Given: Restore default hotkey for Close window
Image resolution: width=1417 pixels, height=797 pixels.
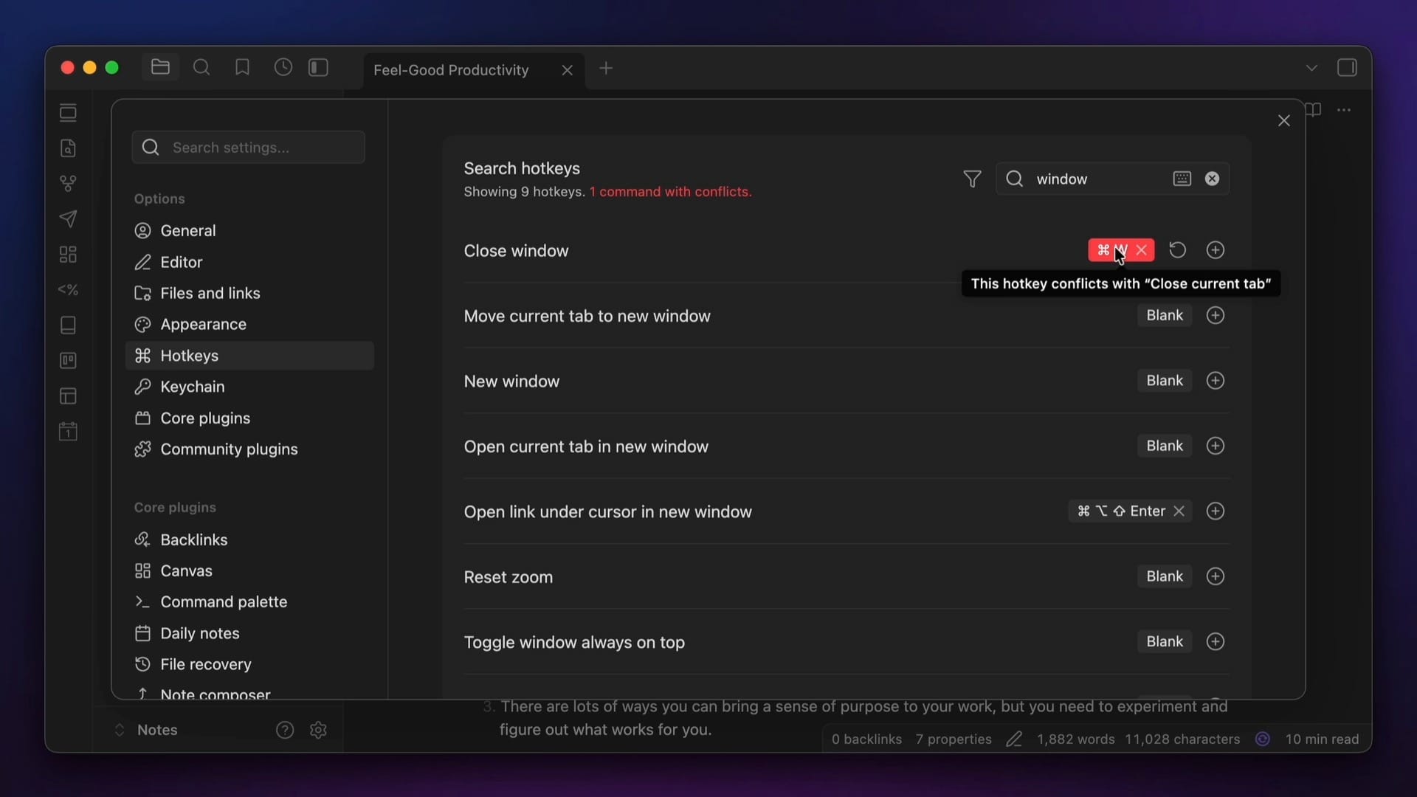Looking at the screenshot, I should tap(1178, 250).
